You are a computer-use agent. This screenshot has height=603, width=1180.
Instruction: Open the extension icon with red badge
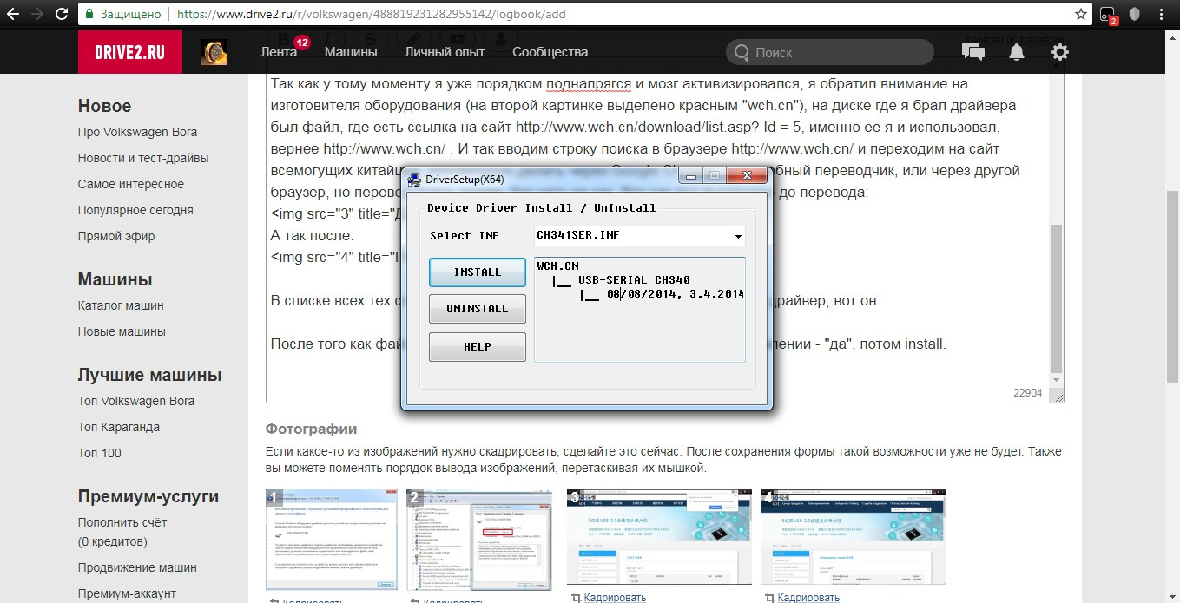pyautogui.click(x=1108, y=15)
